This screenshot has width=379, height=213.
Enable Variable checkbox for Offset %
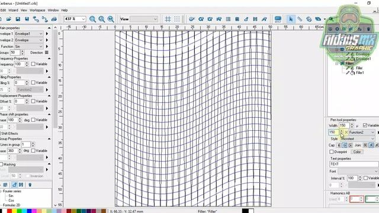pyautogui.click(x=33, y=101)
